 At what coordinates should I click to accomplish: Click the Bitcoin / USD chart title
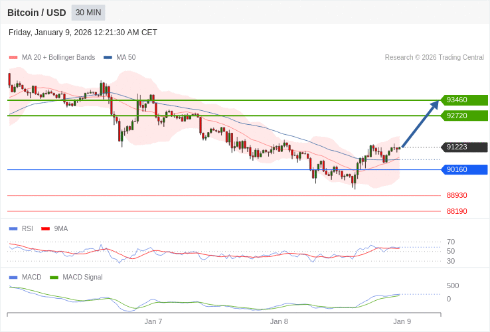(x=37, y=13)
